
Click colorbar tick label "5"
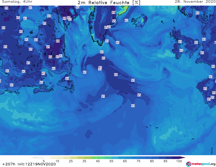point(44,161)
